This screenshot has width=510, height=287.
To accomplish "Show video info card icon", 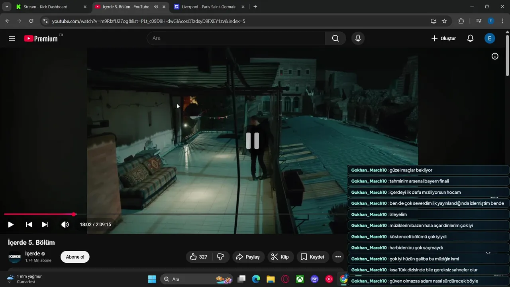I will tap(495, 56).
